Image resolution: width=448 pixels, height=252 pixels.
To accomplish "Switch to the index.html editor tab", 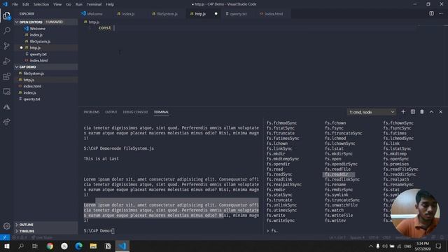I will [274, 14].
